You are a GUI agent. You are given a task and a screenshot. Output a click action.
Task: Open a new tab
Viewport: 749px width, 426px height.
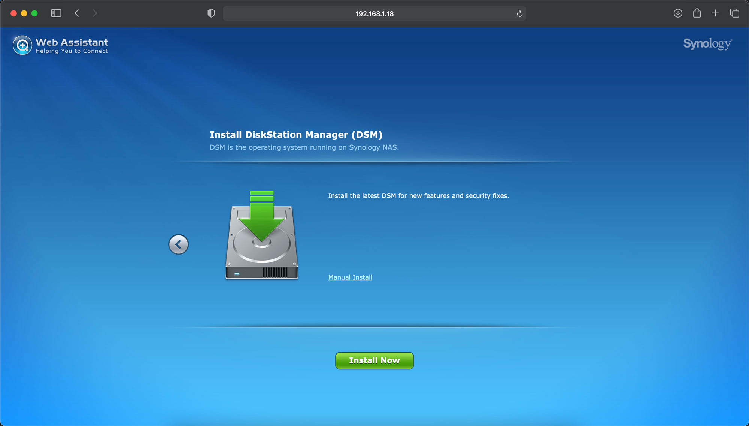[x=715, y=13]
